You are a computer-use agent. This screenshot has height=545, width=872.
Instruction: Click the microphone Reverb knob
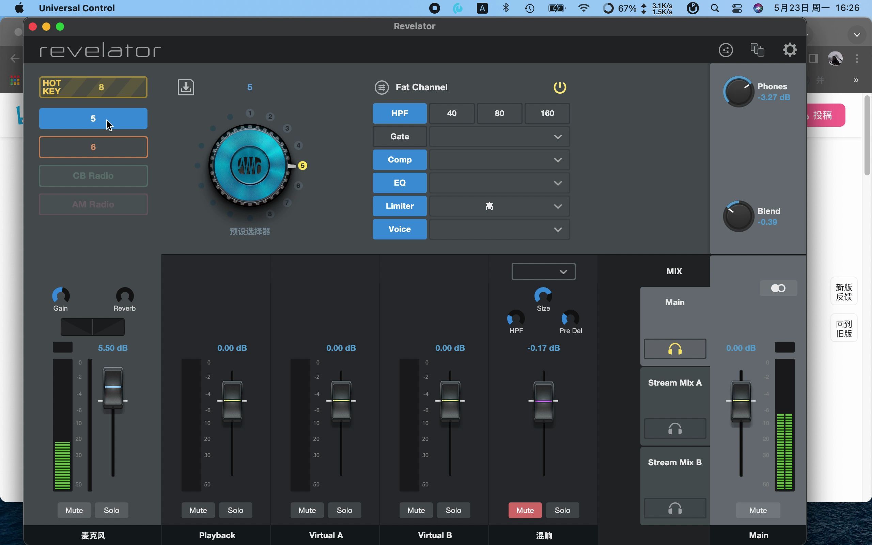[125, 296]
